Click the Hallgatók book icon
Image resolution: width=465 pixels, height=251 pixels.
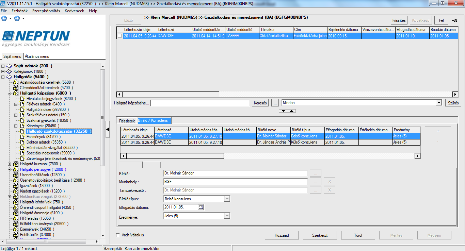tap(9, 77)
